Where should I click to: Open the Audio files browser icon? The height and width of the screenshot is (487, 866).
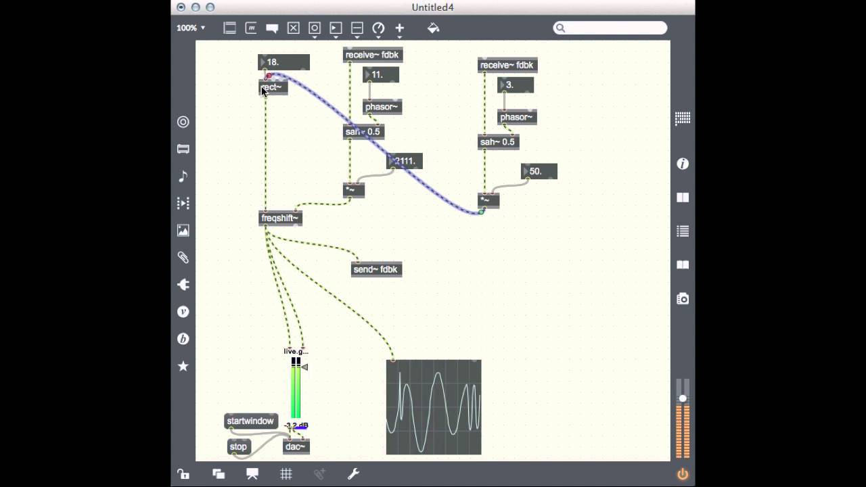coord(183,176)
